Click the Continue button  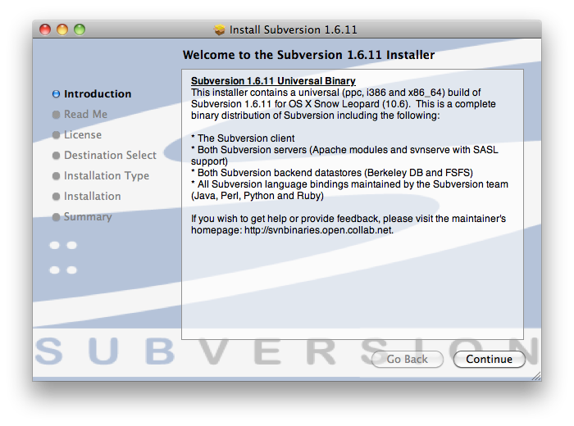(x=489, y=359)
